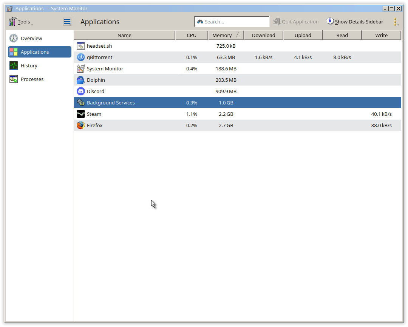The height and width of the screenshot is (327, 408).
Task: Click qBittorrent's 8.0 kB/s read value
Action: click(x=342, y=57)
